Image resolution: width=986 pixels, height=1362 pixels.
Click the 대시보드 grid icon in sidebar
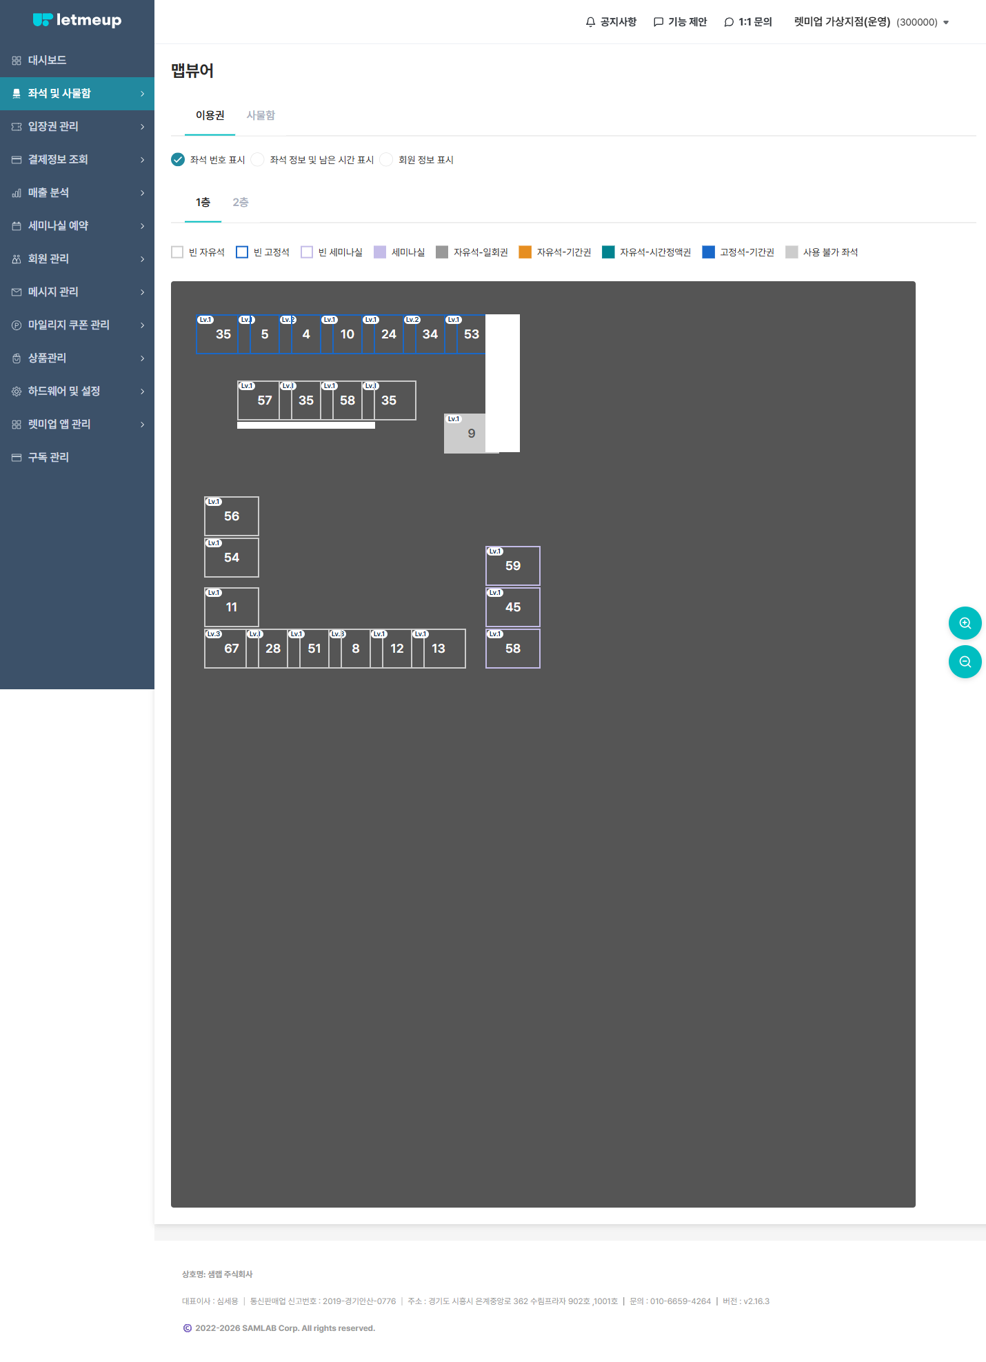point(17,61)
